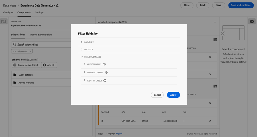
Task: Switch to the Configure tab
Action: 8,12
